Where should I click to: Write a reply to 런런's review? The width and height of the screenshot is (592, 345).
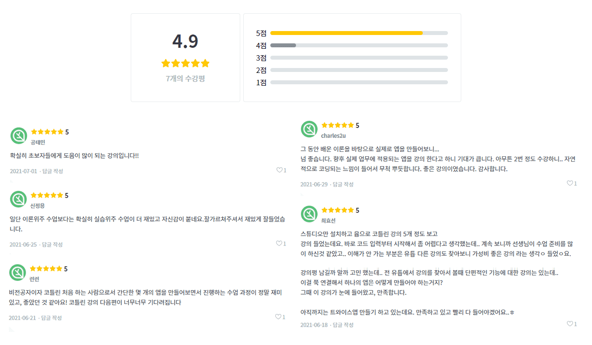click(x=51, y=318)
